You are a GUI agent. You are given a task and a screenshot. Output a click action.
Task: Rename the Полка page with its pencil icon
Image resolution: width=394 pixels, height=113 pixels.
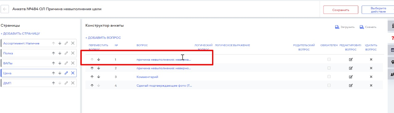click(x=66, y=53)
